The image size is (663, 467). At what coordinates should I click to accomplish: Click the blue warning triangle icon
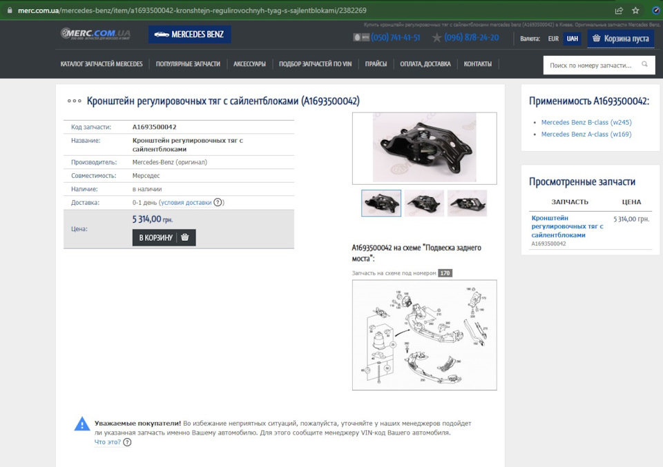[x=82, y=424]
